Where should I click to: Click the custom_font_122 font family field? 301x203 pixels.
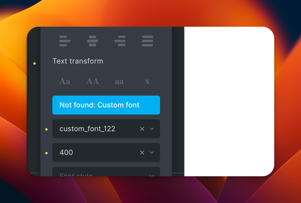[x=106, y=129]
